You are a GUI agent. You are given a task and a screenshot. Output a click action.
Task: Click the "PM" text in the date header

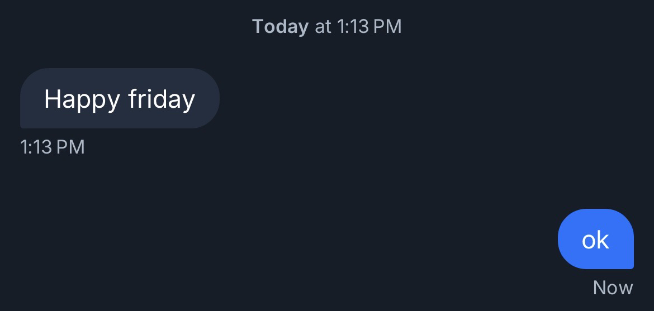[x=387, y=26]
